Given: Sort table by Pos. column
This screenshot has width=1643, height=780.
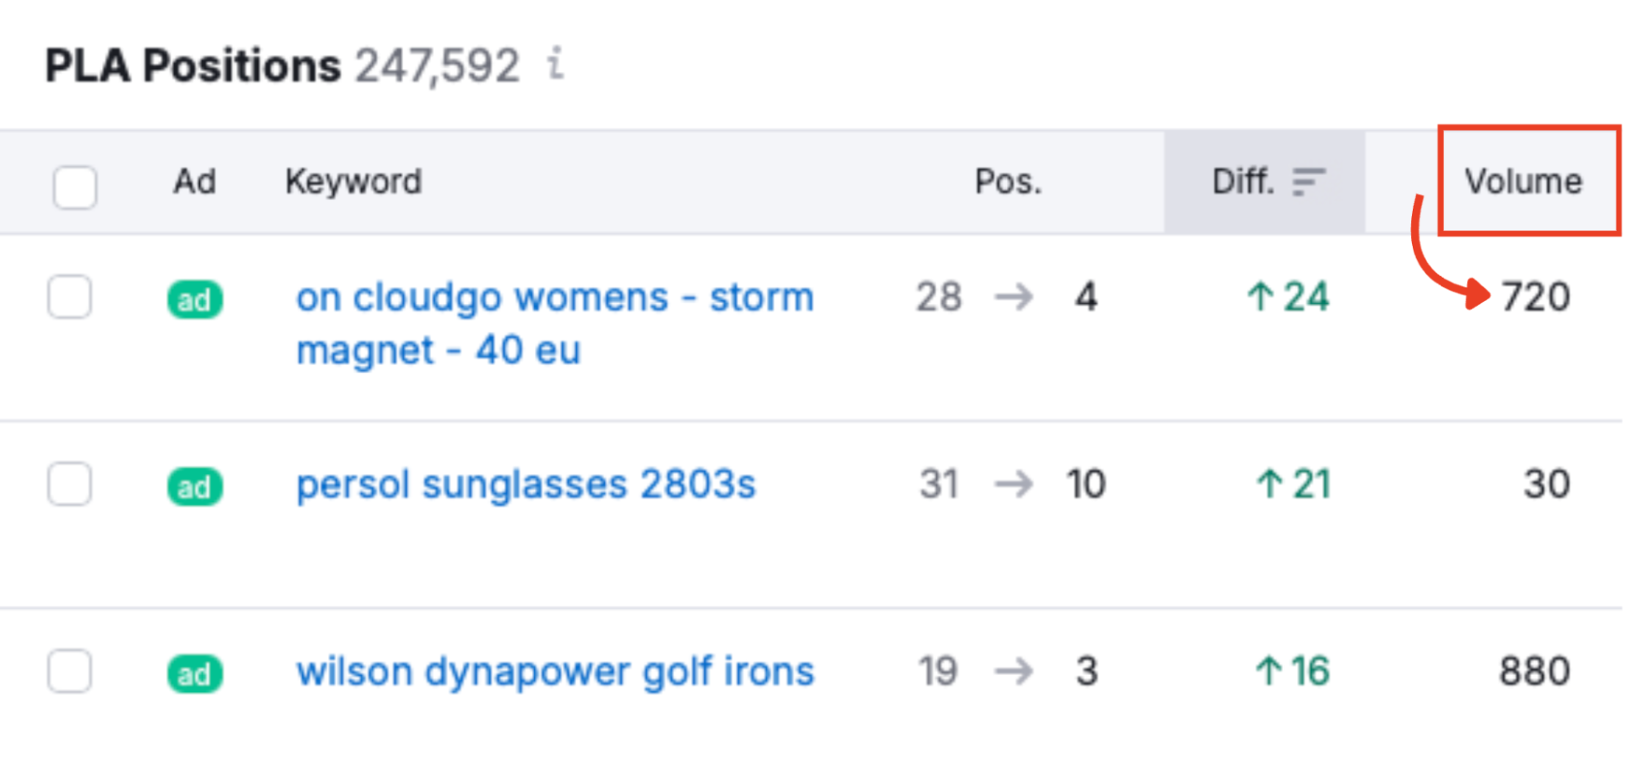Looking at the screenshot, I should pyautogui.click(x=1008, y=182).
